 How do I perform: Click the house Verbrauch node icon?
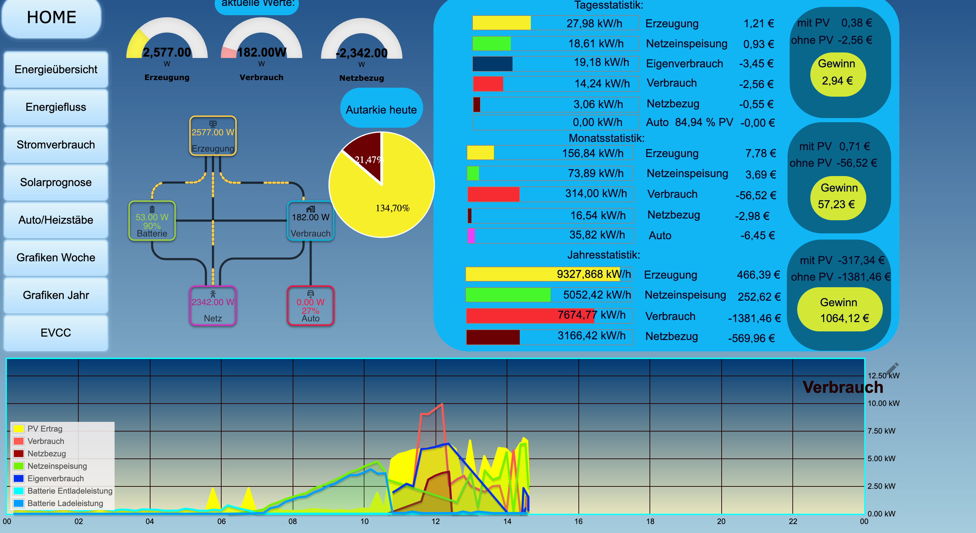(311, 209)
